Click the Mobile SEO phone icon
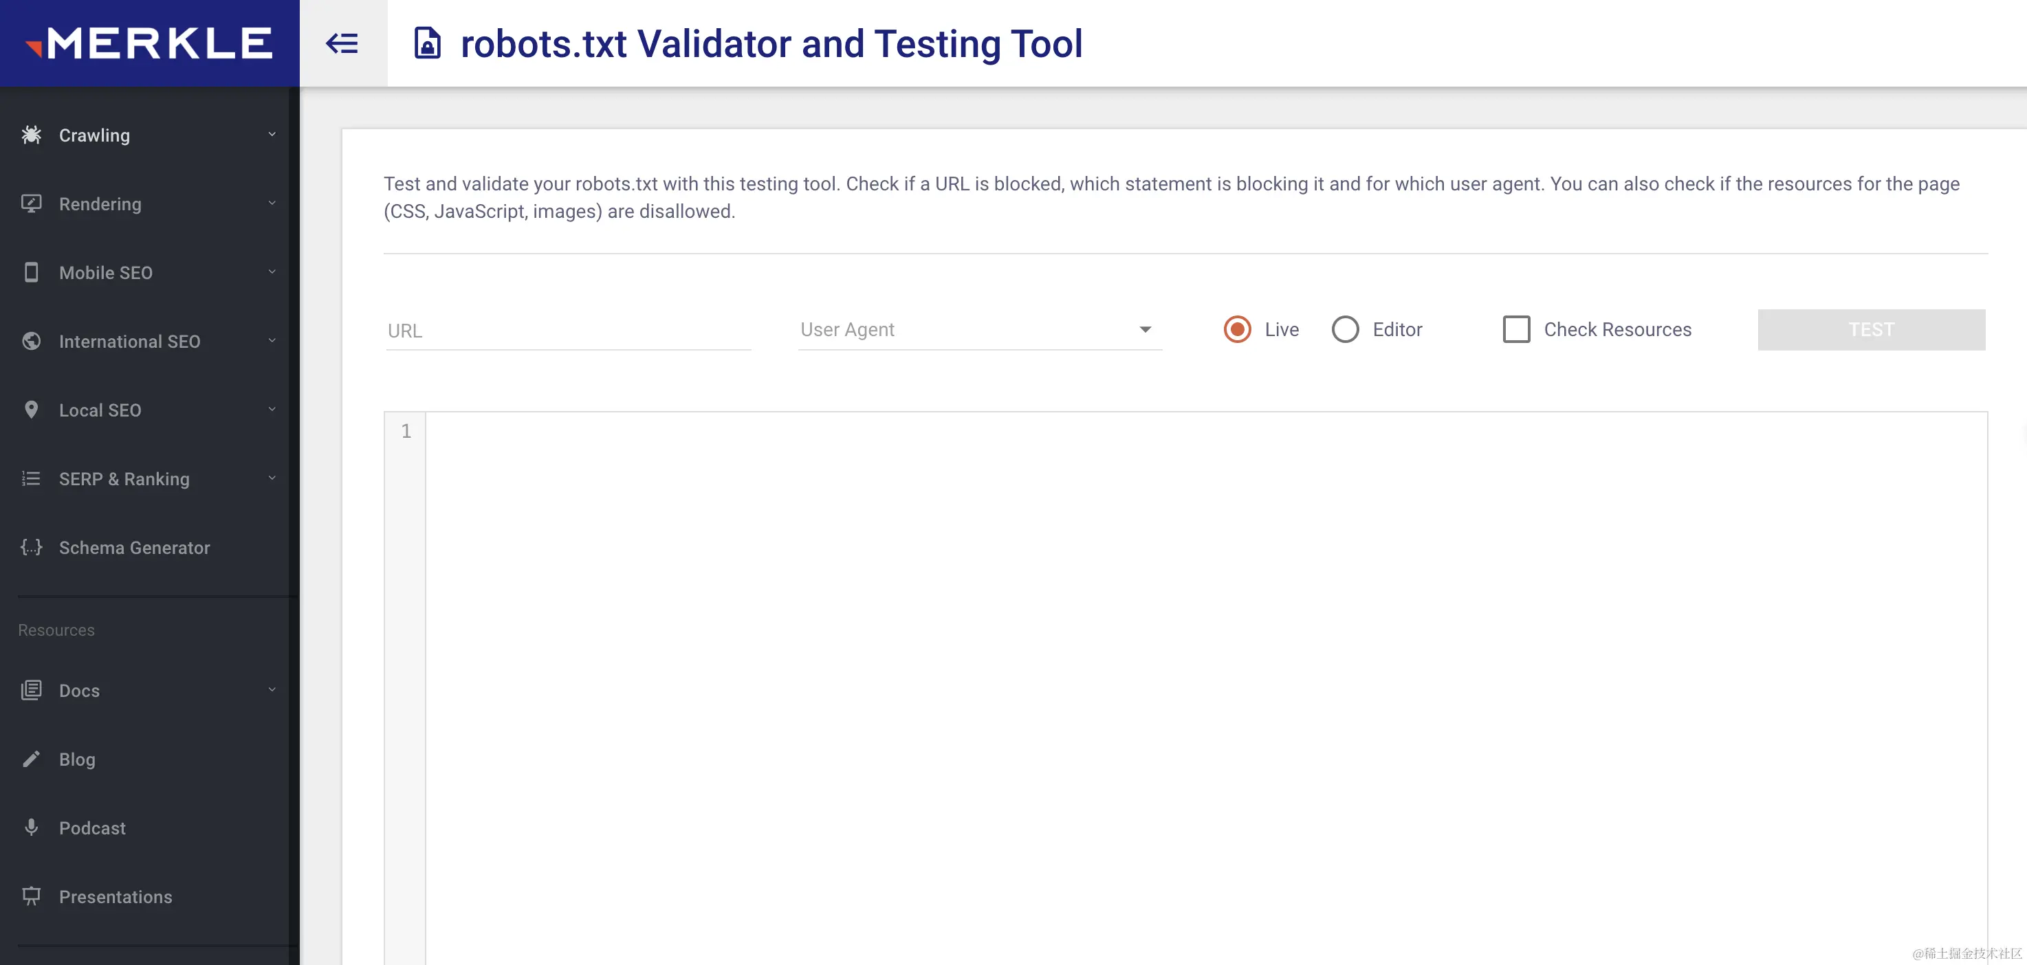This screenshot has width=2027, height=965. point(32,272)
